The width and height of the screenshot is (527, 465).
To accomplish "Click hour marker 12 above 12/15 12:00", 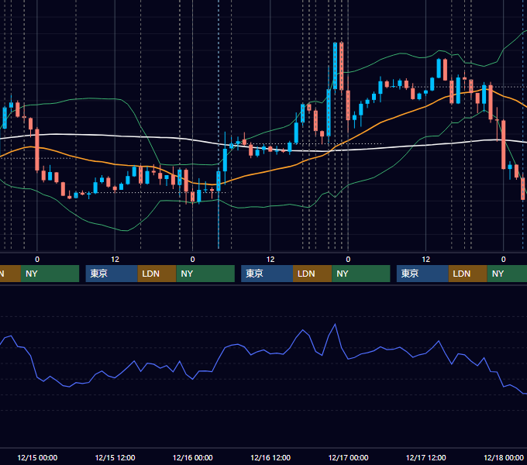I will pyautogui.click(x=115, y=260).
